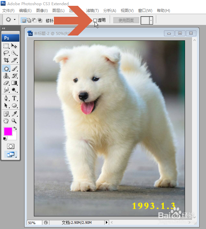Image resolution: width=206 pixels, height=229 pixels.
Task: Choose New Selection mode in options bar
Action: (24, 20)
